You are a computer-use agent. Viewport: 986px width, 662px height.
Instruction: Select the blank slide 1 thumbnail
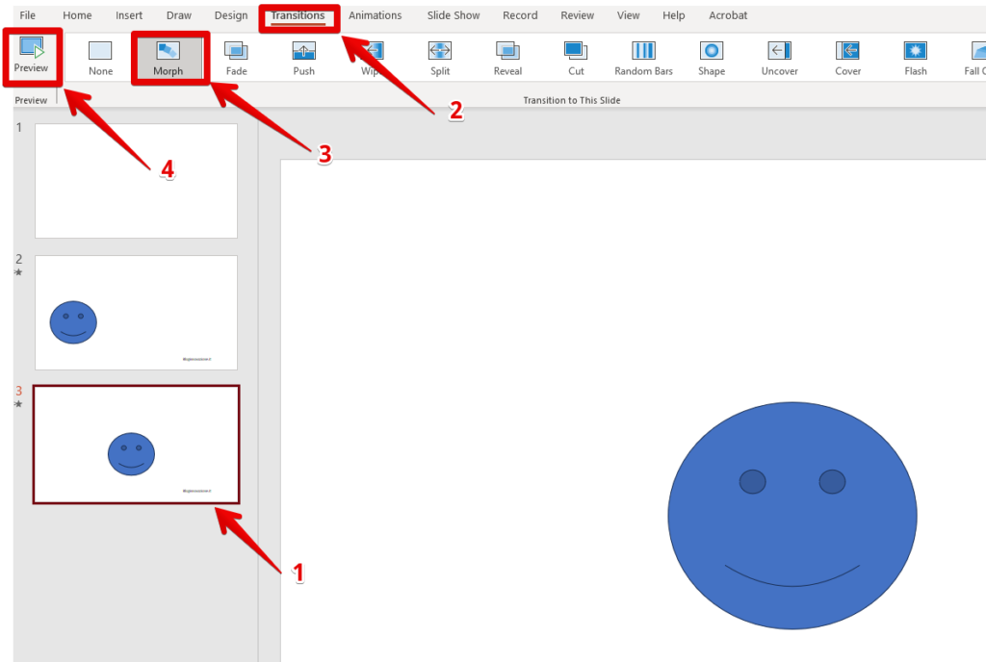click(136, 180)
